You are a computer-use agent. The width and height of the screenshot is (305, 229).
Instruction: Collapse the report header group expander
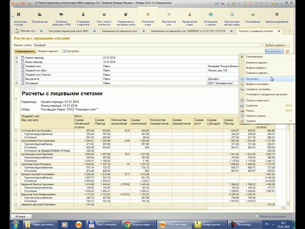[16, 99]
